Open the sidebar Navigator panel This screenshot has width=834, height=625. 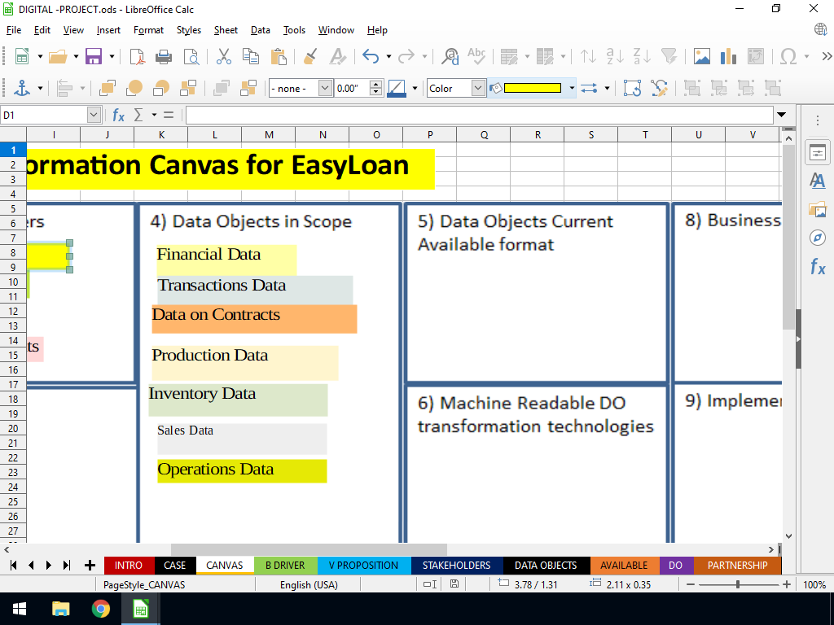tap(818, 238)
